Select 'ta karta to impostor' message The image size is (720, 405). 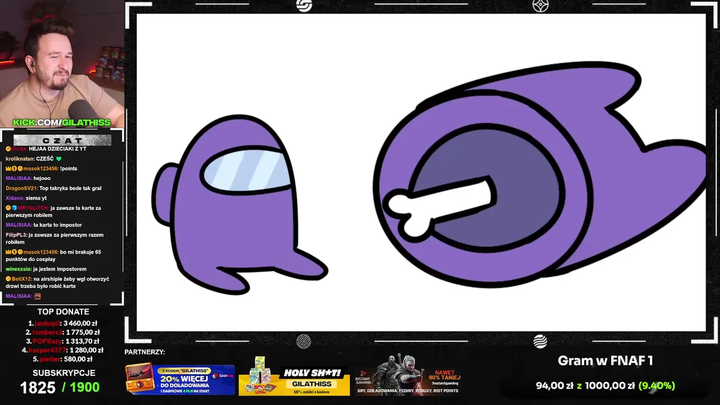pyautogui.click(x=57, y=224)
